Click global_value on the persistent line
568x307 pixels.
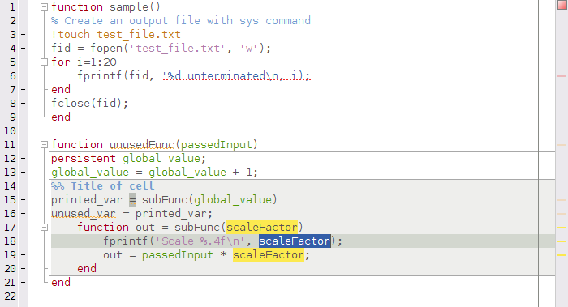pyautogui.click(x=161, y=159)
